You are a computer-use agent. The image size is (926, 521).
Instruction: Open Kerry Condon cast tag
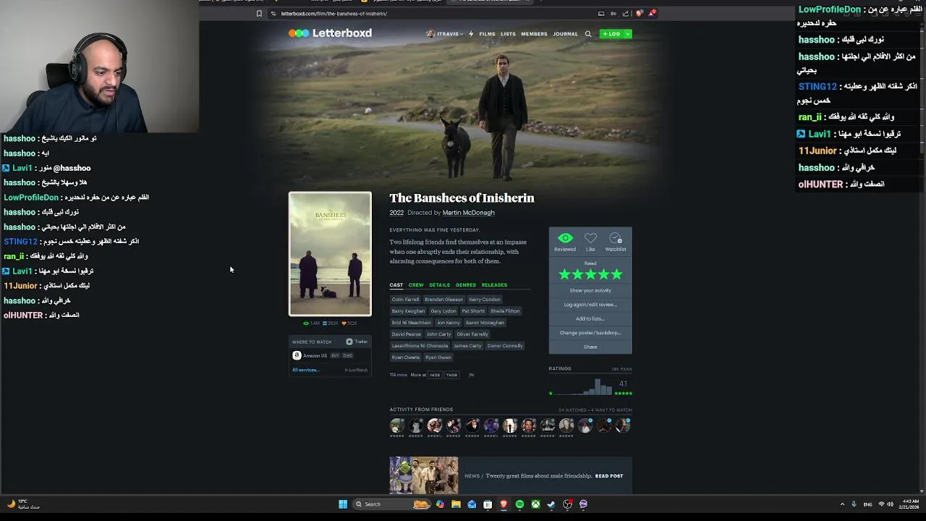click(485, 300)
